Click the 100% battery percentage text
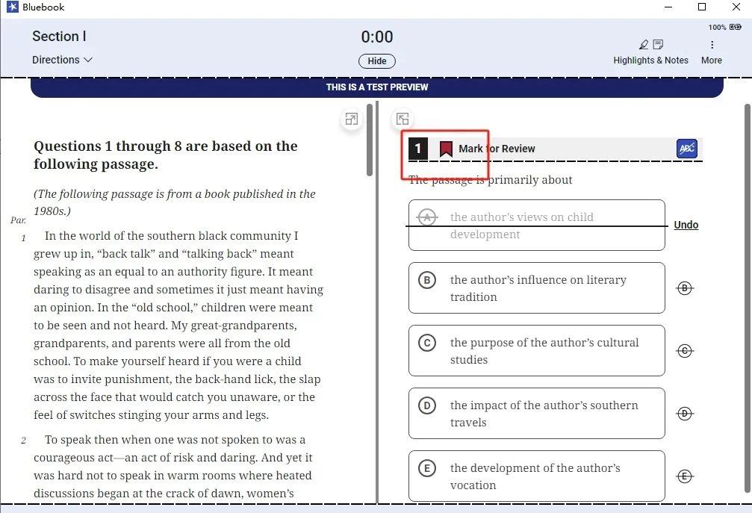Image resolution: width=752 pixels, height=513 pixels. click(x=717, y=28)
